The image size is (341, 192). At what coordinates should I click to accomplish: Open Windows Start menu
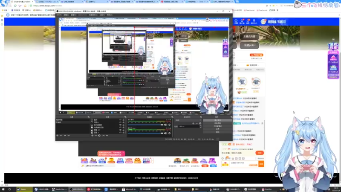coord(3,189)
